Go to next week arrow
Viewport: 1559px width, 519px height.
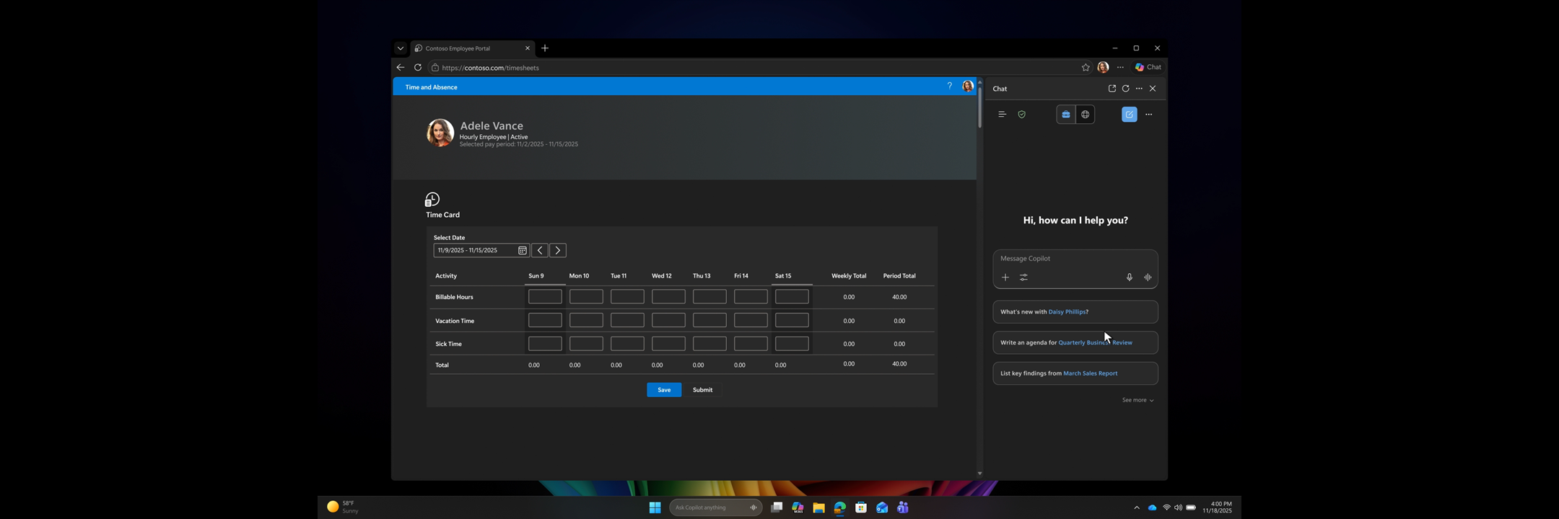click(x=558, y=250)
